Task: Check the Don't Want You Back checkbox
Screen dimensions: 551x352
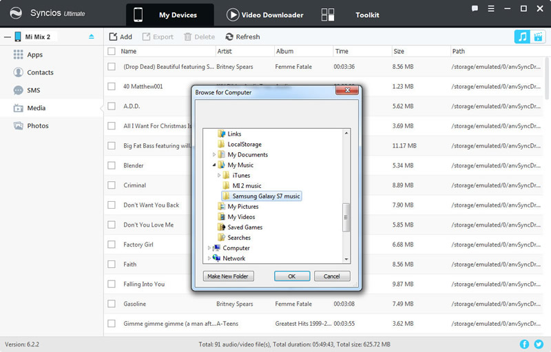Action: point(112,205)
